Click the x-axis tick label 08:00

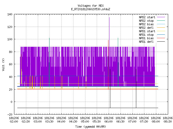[156, 121]
